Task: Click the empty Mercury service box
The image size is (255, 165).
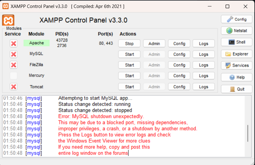Action: [x=13, y=75]
